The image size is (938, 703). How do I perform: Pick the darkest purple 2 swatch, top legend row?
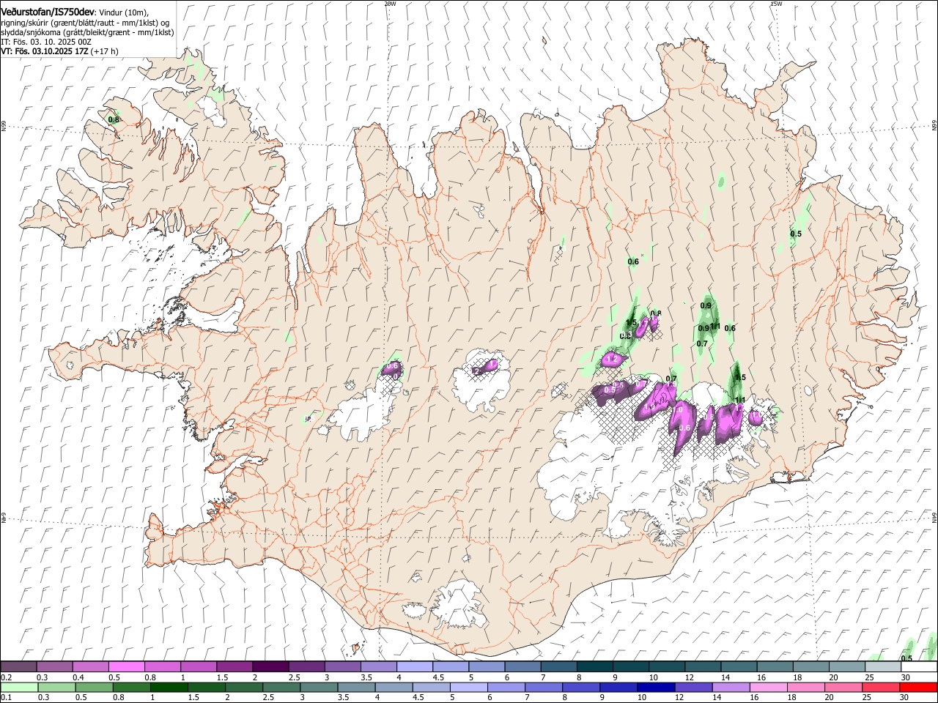[270, 667]
